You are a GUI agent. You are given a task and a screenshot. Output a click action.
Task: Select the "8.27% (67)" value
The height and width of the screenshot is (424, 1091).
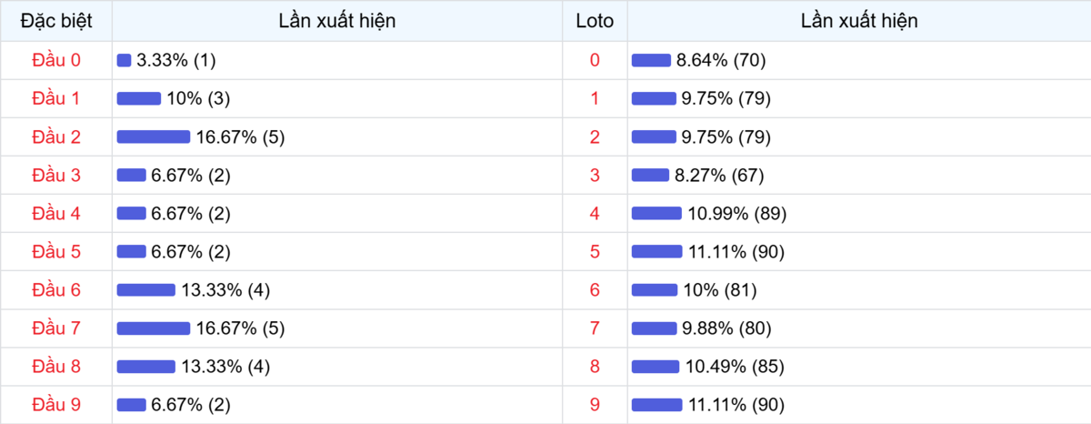pyautogui.click(x=719, y=175)
